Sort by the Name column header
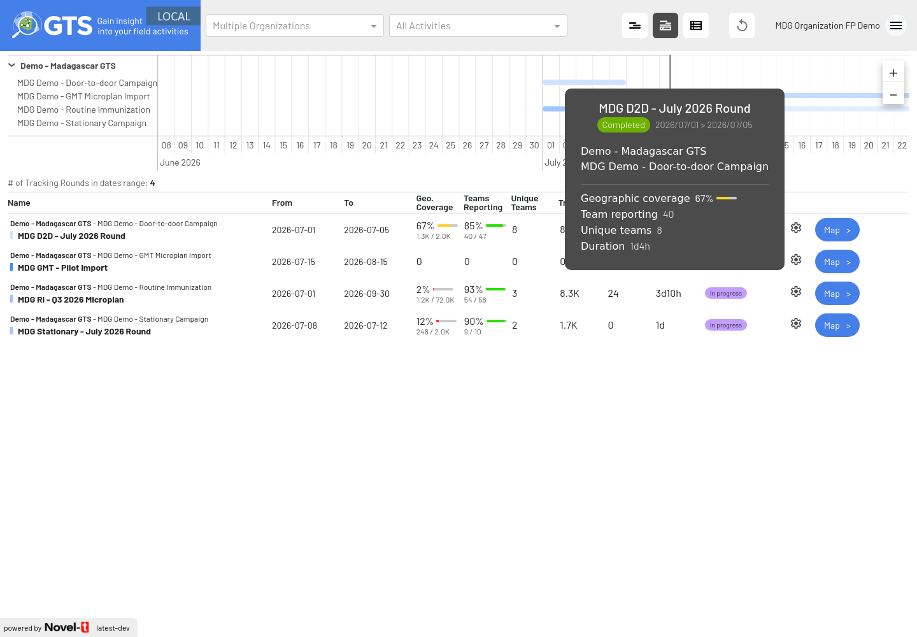Screen dimensions: 917x637 [x=19, y=203]
